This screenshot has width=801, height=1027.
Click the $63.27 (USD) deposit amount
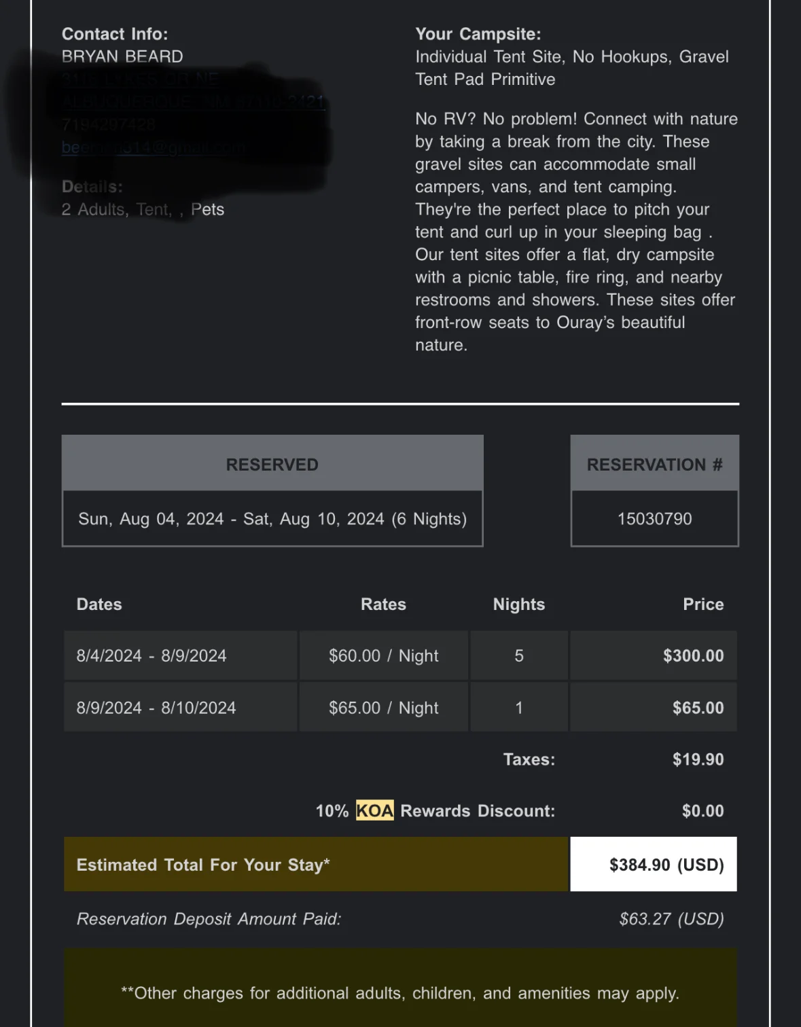671,919
